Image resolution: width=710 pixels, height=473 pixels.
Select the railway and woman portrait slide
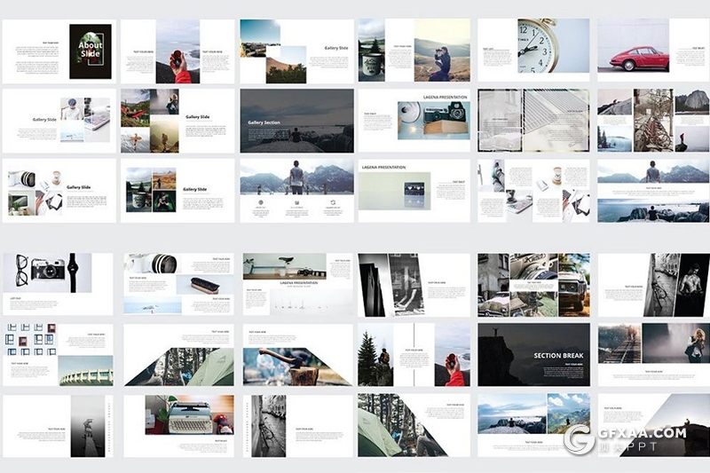(x=652, y=355)
